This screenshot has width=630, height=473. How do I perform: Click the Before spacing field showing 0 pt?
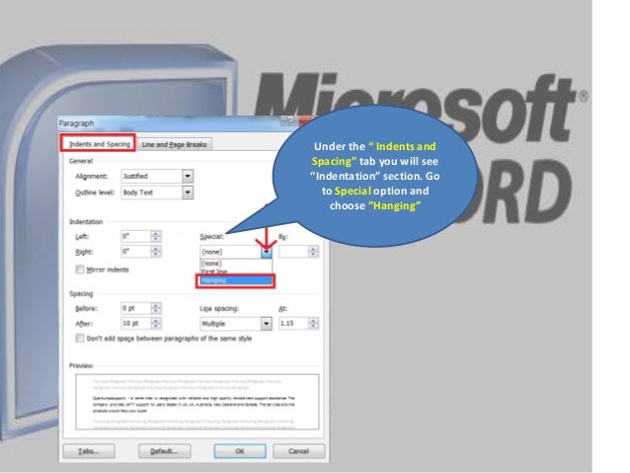click(x=136, y=308)
